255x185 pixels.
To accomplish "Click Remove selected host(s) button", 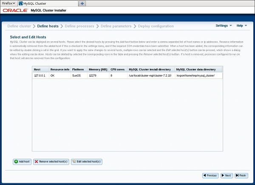I will pyautogui.click(x=51, y=162).
